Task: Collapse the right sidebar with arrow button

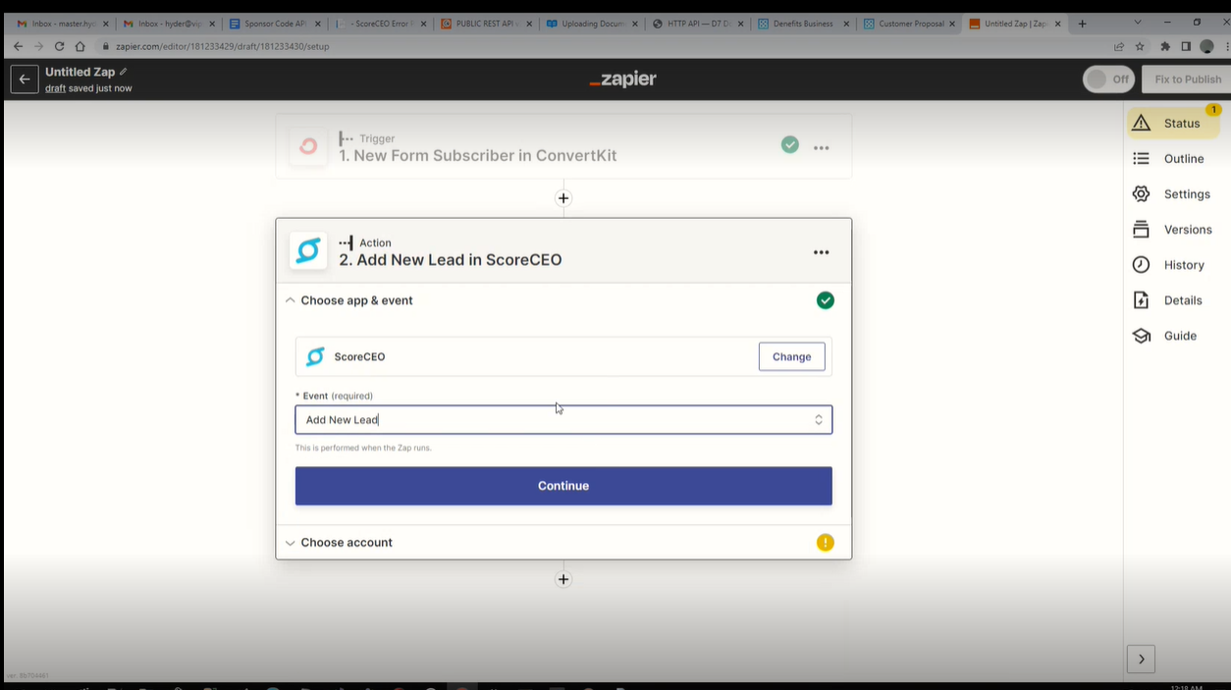Action: coord(1141,659)
